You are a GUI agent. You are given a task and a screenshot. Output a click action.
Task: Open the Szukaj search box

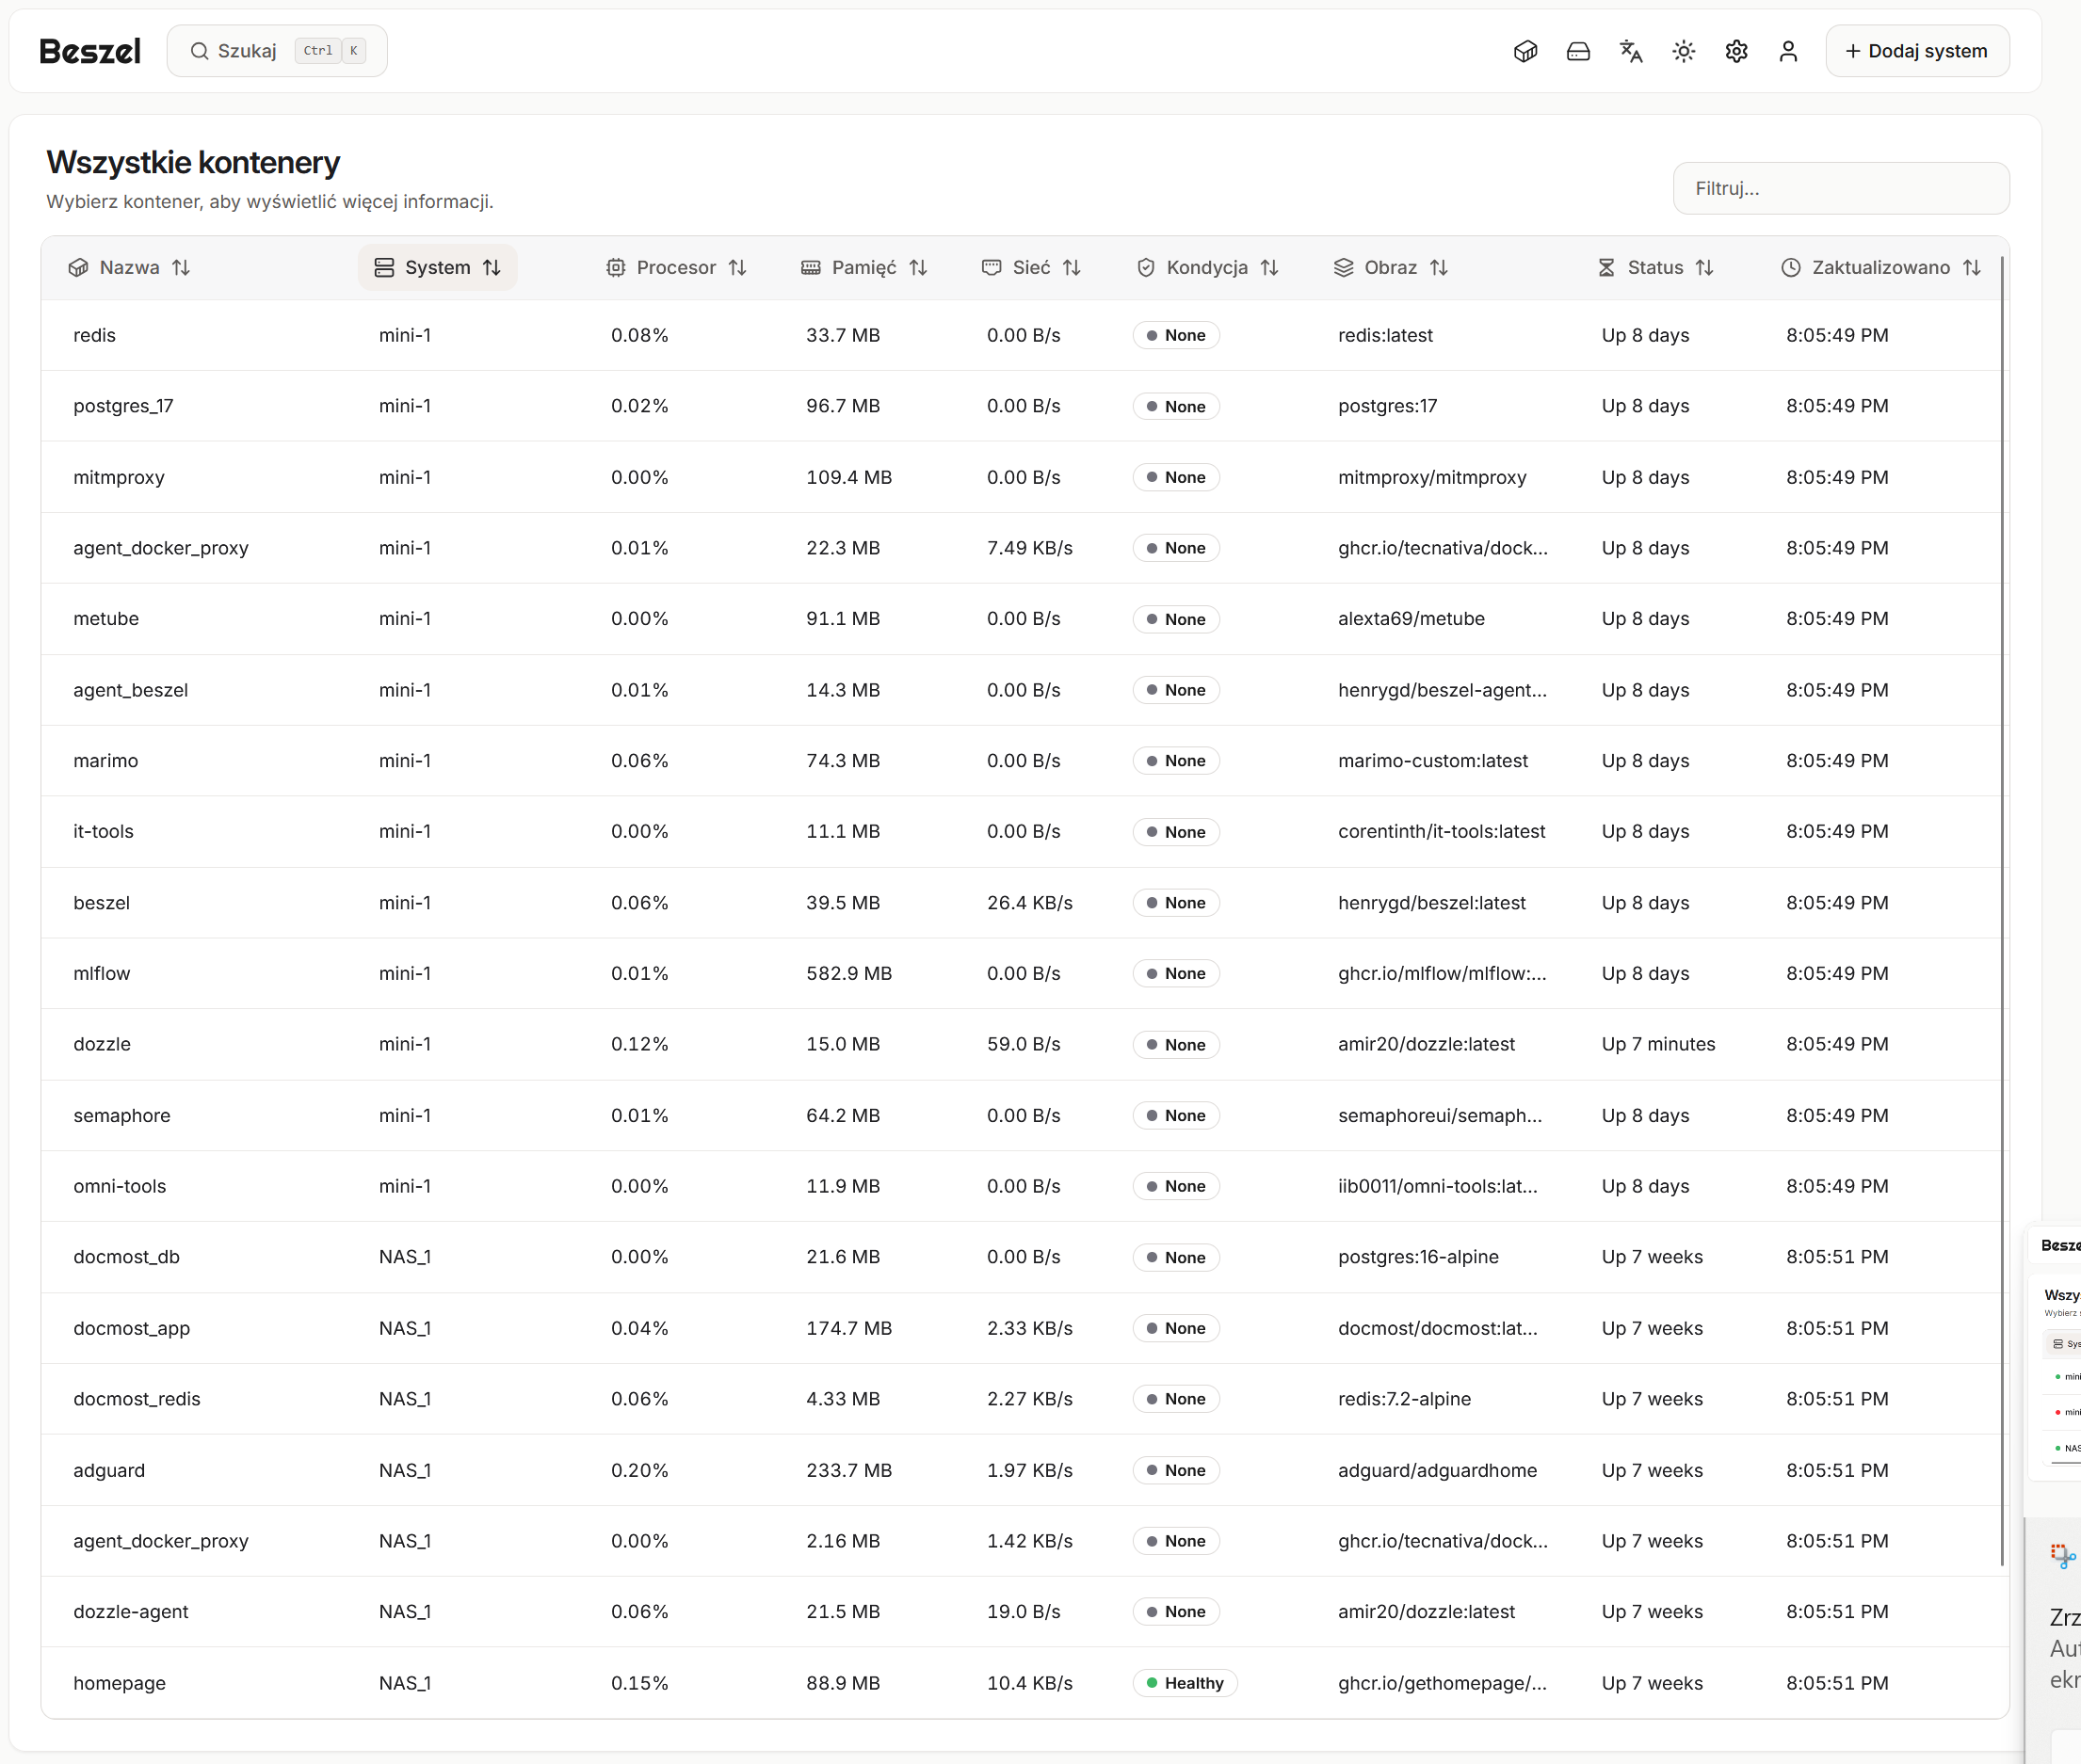click(277, 51)
